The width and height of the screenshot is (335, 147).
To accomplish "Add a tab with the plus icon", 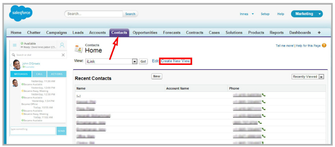I will pyautogui.click(x=319, y=33).
